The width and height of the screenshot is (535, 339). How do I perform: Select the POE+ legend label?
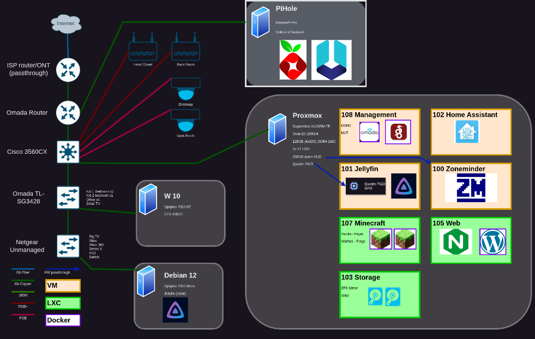pos(23,307)
